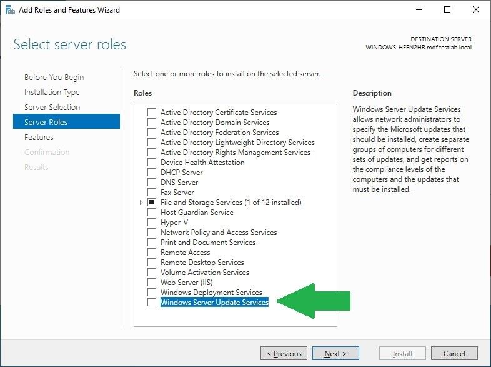Open the Server Selection step
This screenshot has height=367, width=491.
[52, 107]
